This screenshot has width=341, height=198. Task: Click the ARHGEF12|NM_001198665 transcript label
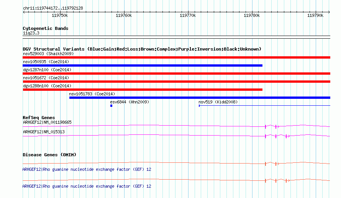tap(47, 123)
